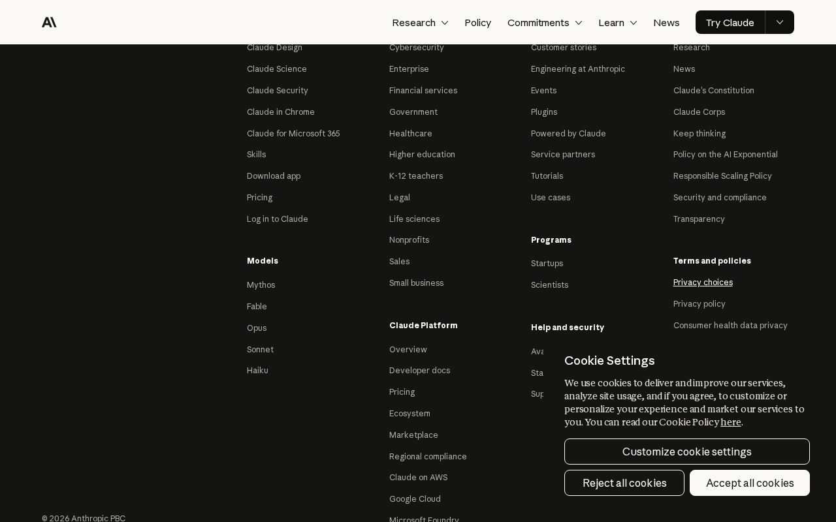This screenshot has width=836, height=522.
Task: Open Pricing under Claude Platform
Action: 402,391
